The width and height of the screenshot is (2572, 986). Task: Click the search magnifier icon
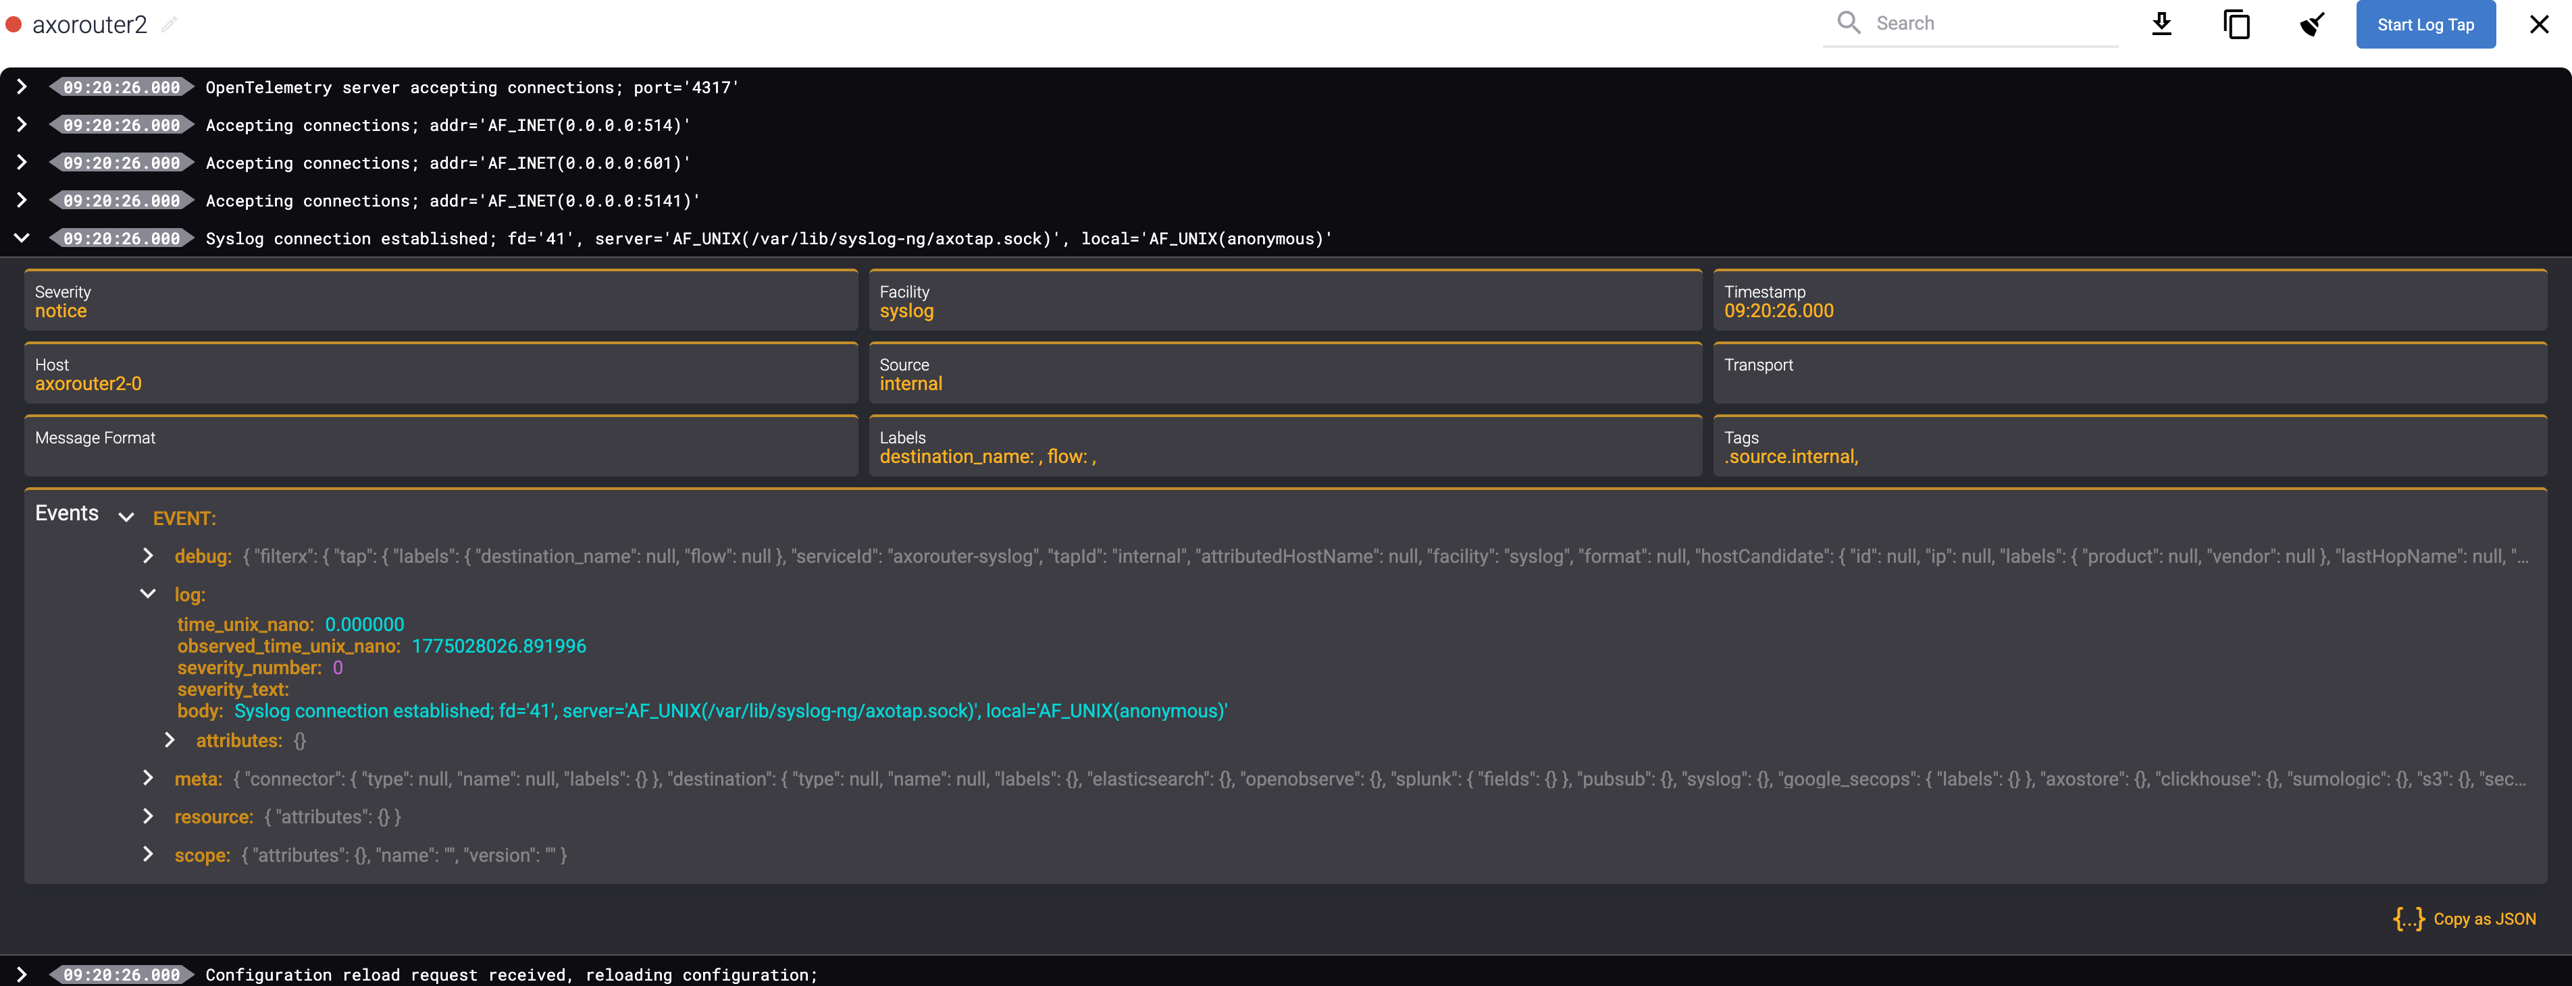(1849, 22)
